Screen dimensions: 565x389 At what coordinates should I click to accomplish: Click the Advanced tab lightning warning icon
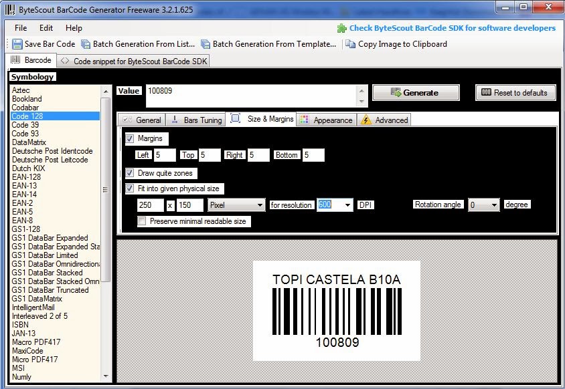(366, 120)
